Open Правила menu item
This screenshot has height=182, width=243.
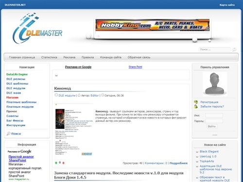87,57
